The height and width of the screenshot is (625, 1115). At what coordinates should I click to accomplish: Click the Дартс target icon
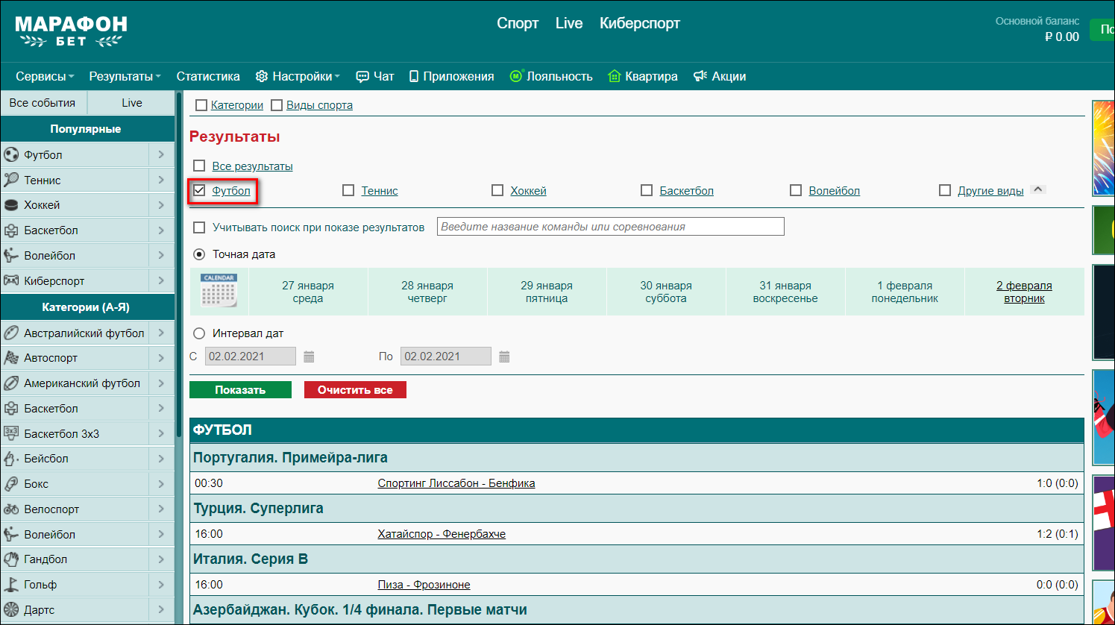11,610
